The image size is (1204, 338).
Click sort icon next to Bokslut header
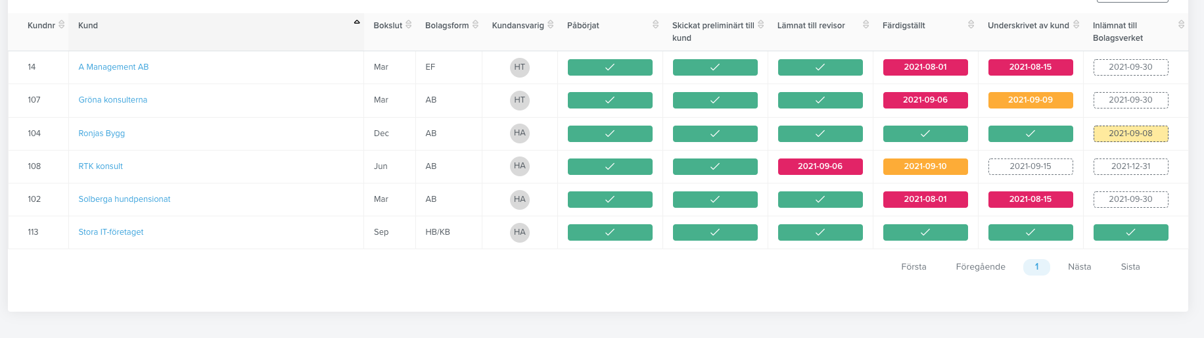(409, 24)
